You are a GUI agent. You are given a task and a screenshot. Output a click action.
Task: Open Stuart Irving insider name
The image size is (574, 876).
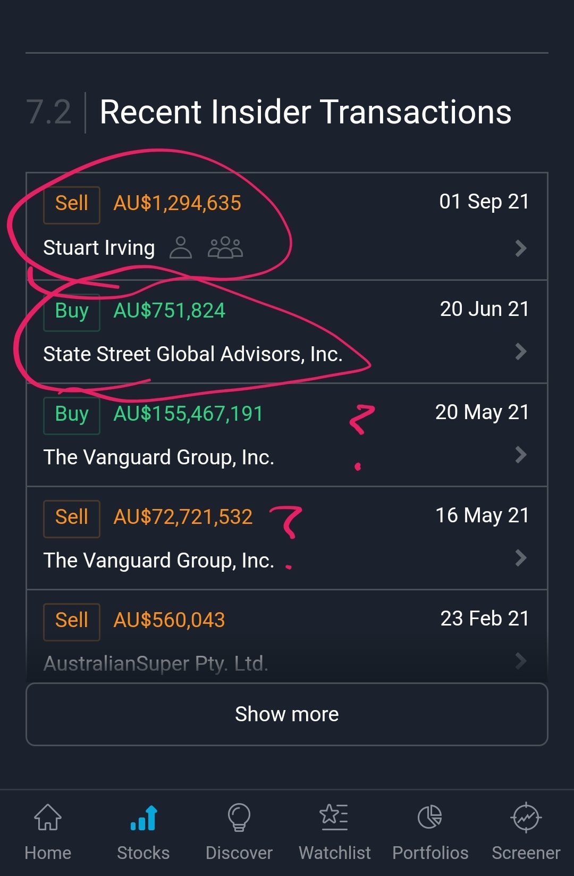(99, 248)
